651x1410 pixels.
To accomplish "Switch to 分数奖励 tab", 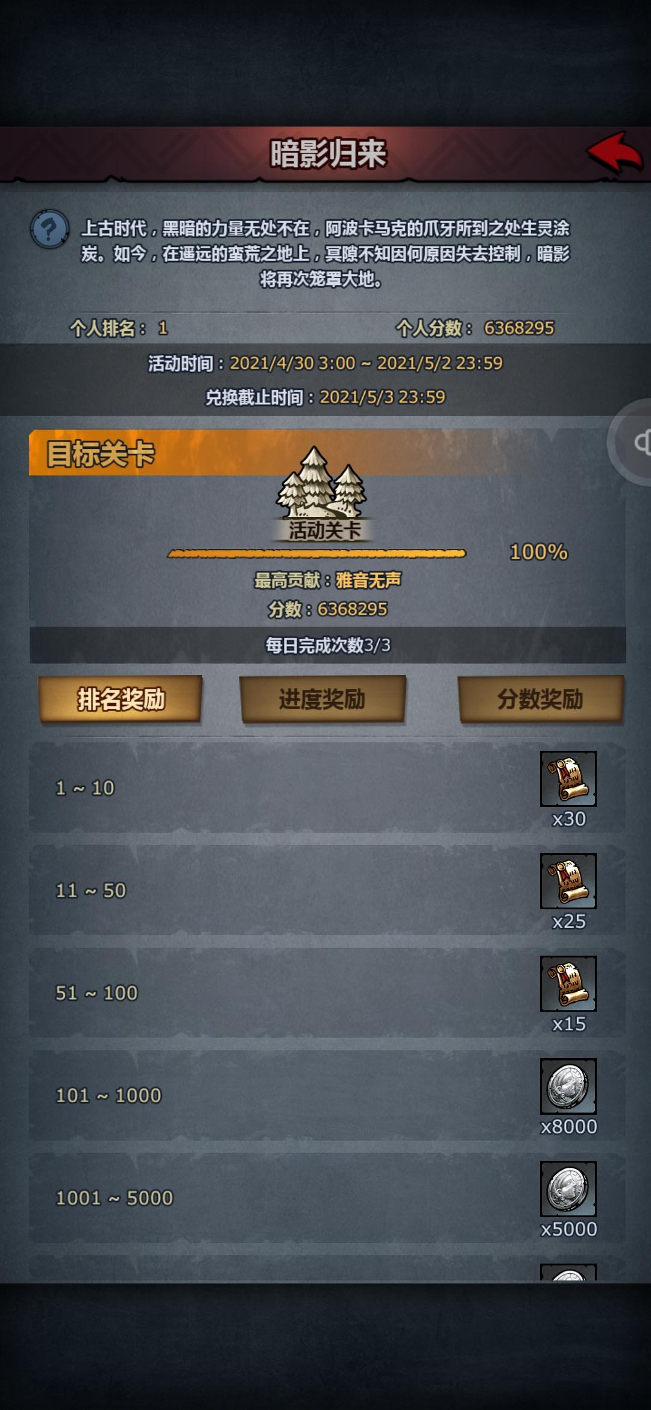I will [x=541, y=699].
